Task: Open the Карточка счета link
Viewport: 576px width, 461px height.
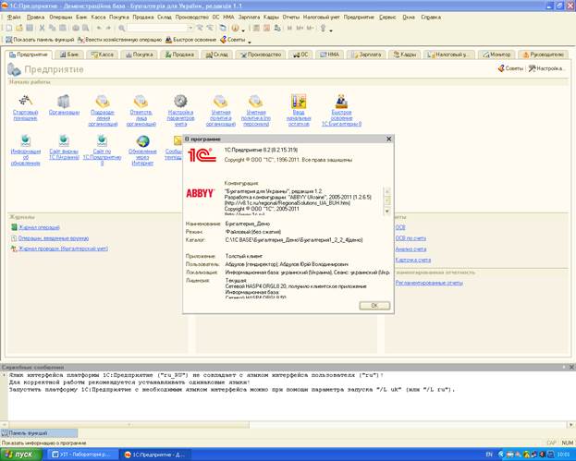Action: click(x=413, y=260)
